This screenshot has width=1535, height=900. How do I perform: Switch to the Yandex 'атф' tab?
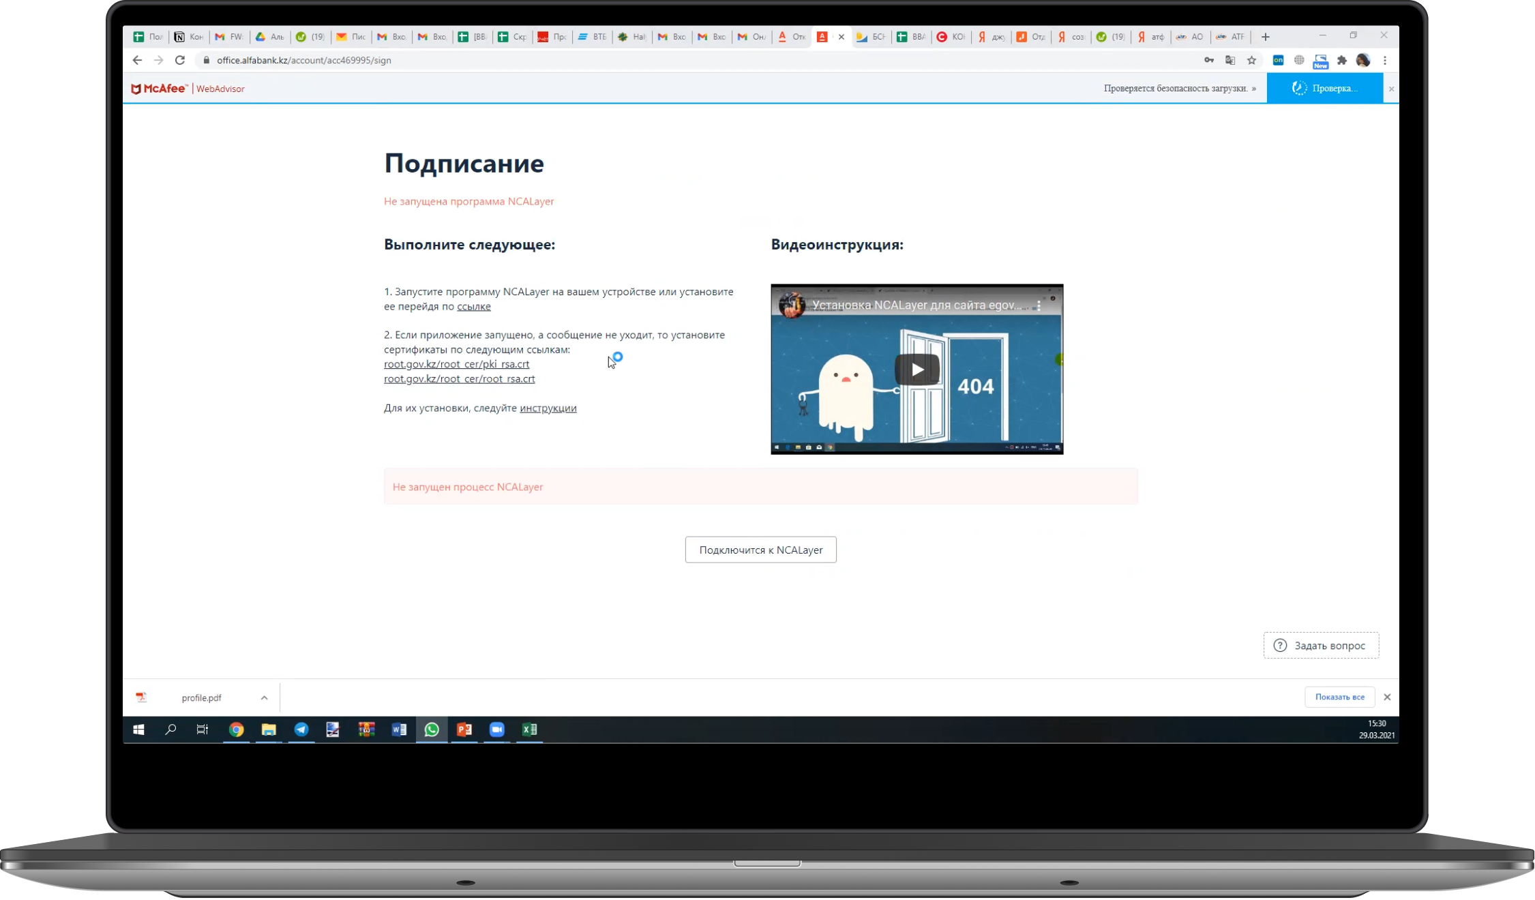click(x=1150, y=37)
